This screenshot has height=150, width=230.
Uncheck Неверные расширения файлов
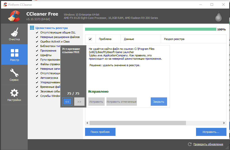pos(37,37)
